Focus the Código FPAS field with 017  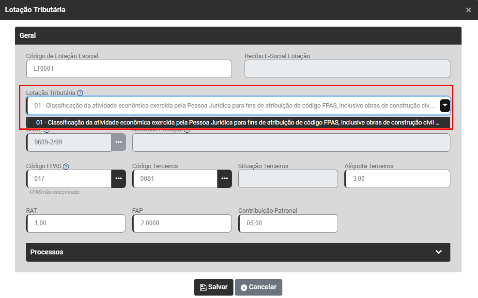pyautogui.click(x=69, y=179)
